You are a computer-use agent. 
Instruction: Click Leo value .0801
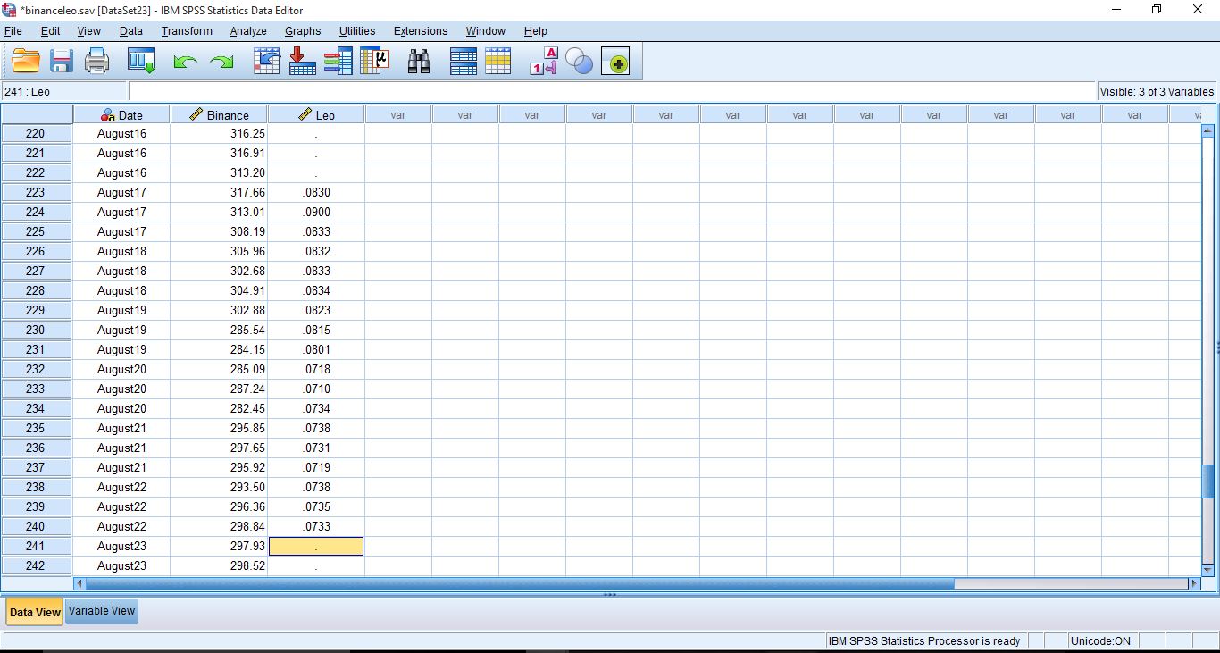[x=316, y=349]
